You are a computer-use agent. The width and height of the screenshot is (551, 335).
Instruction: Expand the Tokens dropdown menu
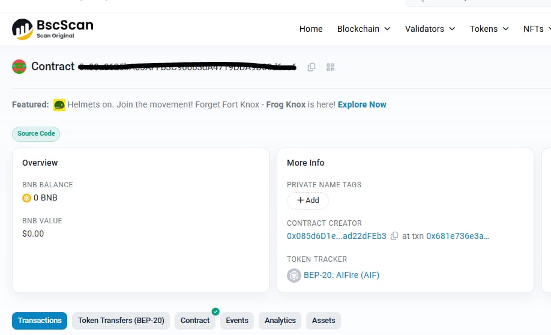(x=489, y=29)
